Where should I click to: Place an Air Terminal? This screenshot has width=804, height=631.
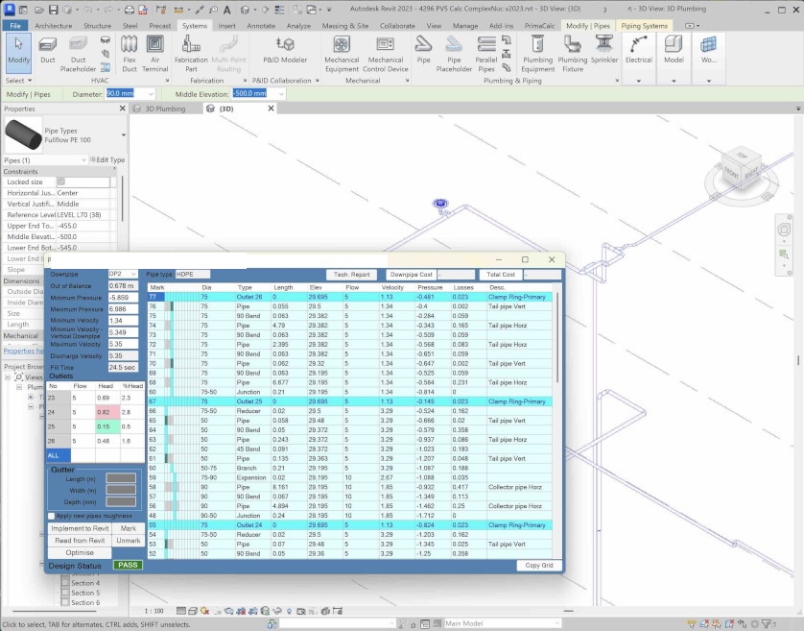pos(155,54)
